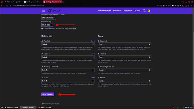This screenshot has width=194, height=109.
Task: Open Watching First Post categories select box
Action: [x=68, y=70]
